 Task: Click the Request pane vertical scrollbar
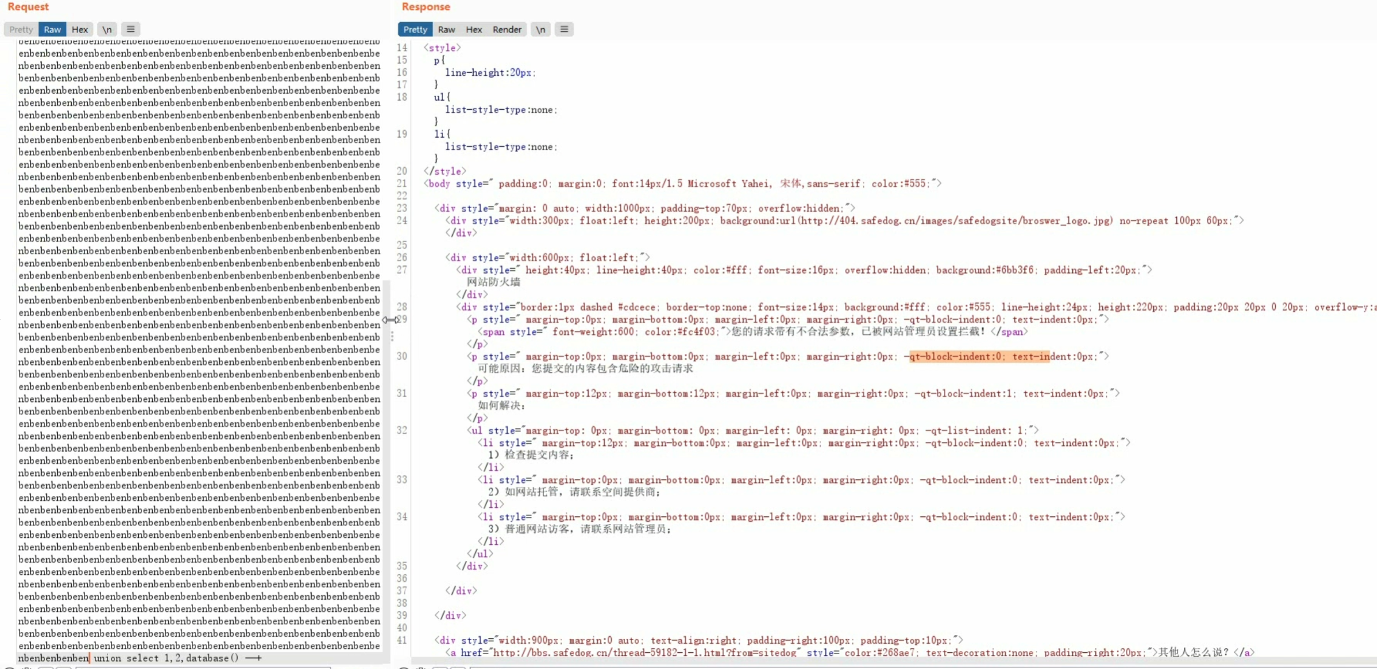pos(386,463)
